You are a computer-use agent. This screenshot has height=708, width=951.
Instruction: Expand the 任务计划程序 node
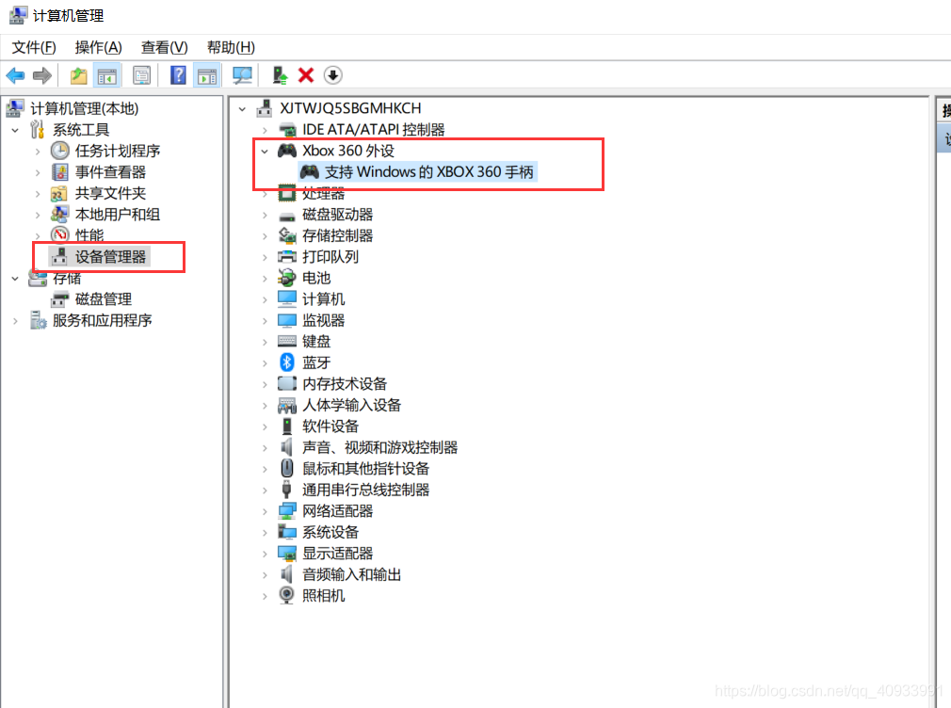(x=38, y=152)
